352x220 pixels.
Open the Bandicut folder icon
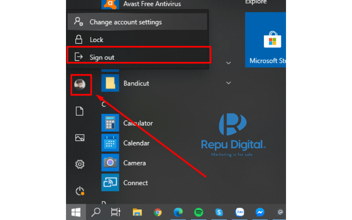(x=110, y=83)
